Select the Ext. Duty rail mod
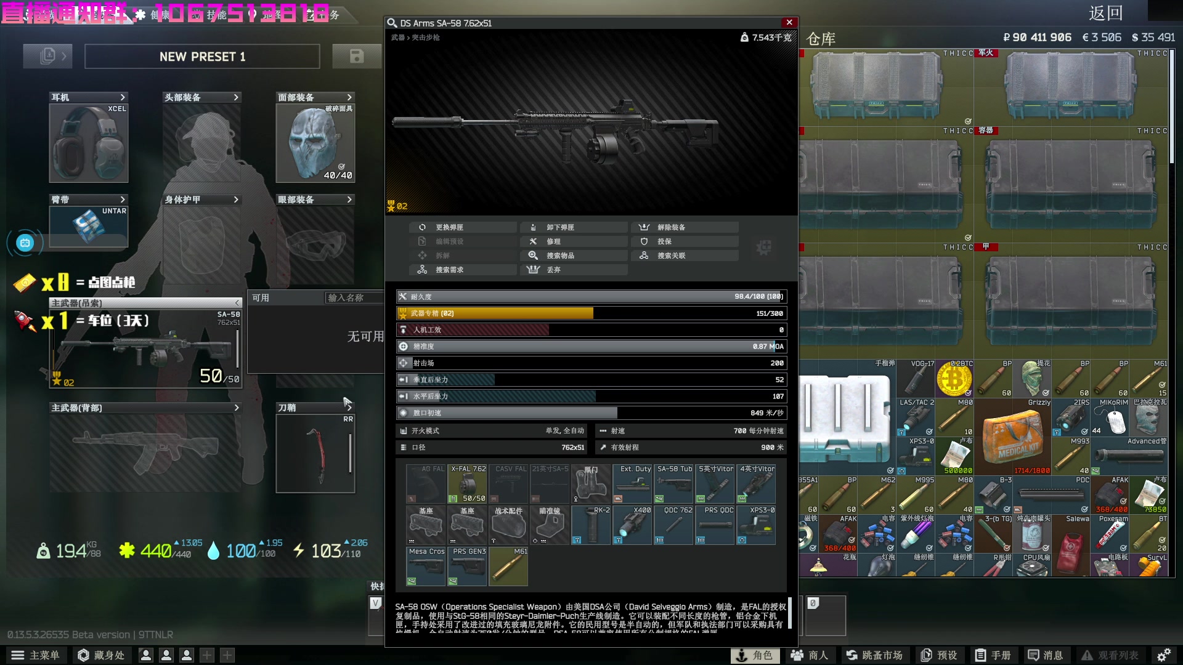 pos(632,483)
